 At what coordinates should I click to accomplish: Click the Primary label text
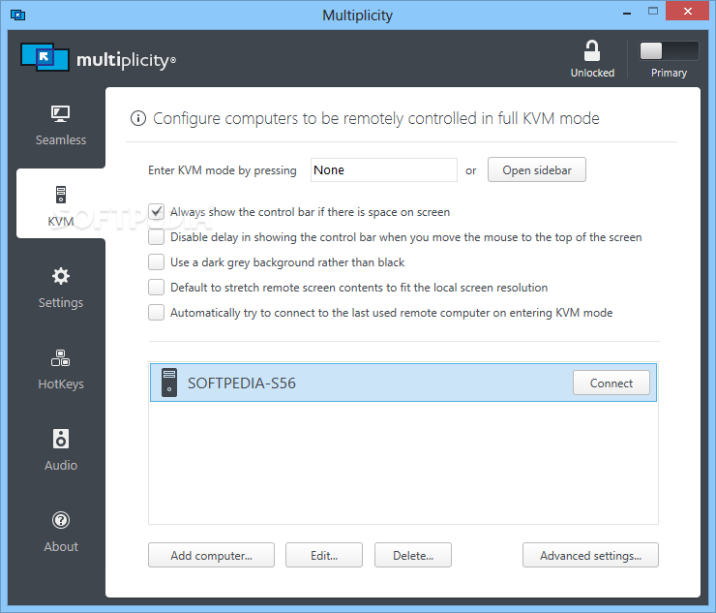tap(669, 73)
